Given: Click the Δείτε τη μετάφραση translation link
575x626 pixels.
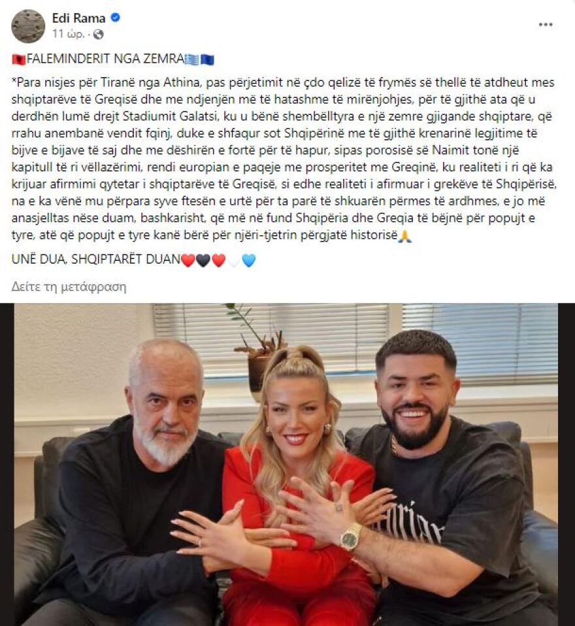Looking at the screenshot, I should click(x=69, y=287).
